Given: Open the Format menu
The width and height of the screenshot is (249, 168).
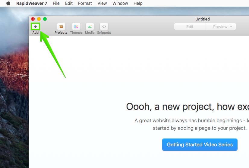Looking at the screenshot, I should [85, 3].
